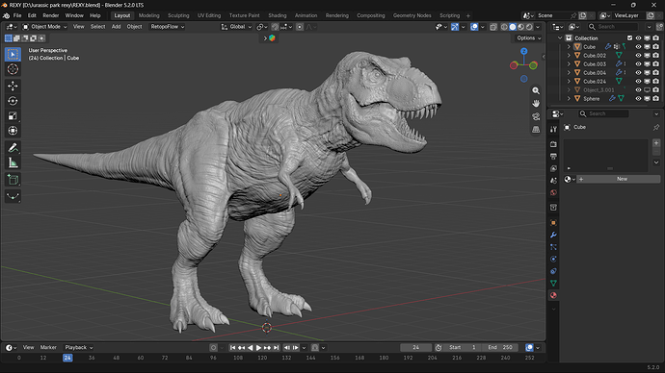Open the Render menu
The image size is (665, 373).
coord(51,15)
